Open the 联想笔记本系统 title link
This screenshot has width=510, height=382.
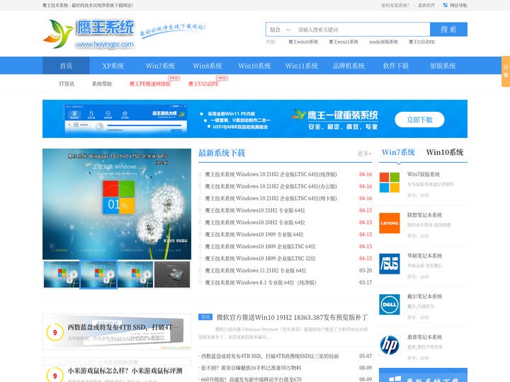click(x=424, y=215)
